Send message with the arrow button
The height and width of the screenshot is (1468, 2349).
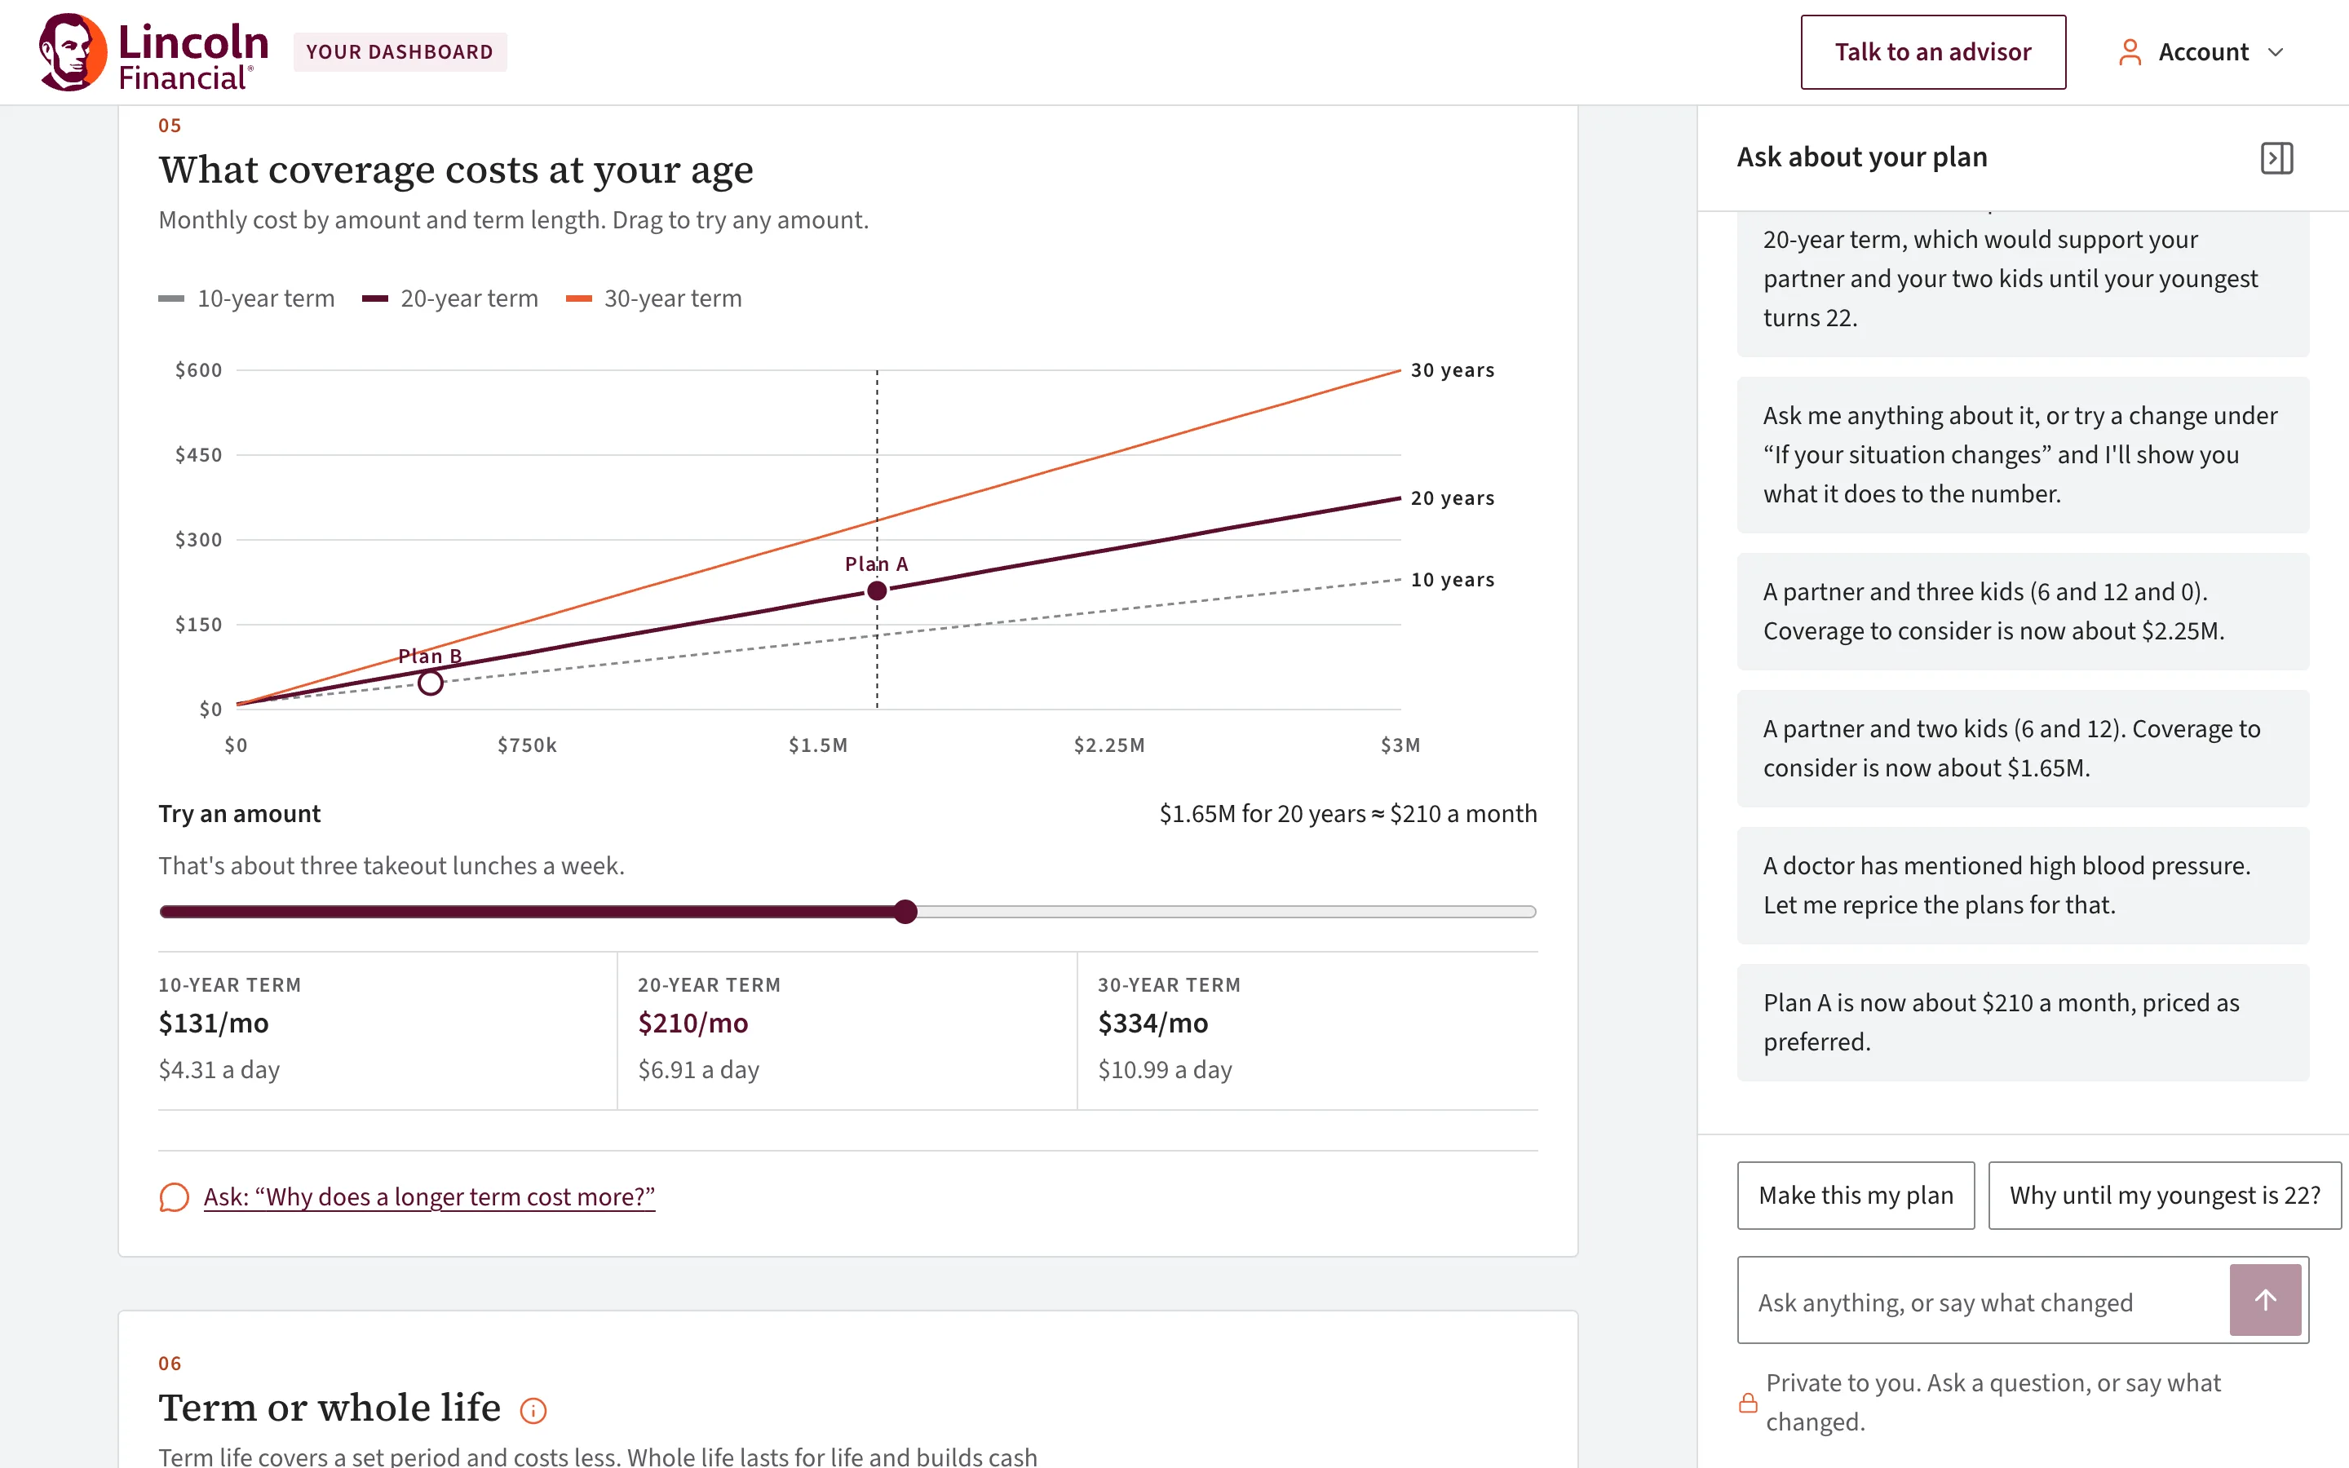pyautogui.click(x=2264, y=1300)
